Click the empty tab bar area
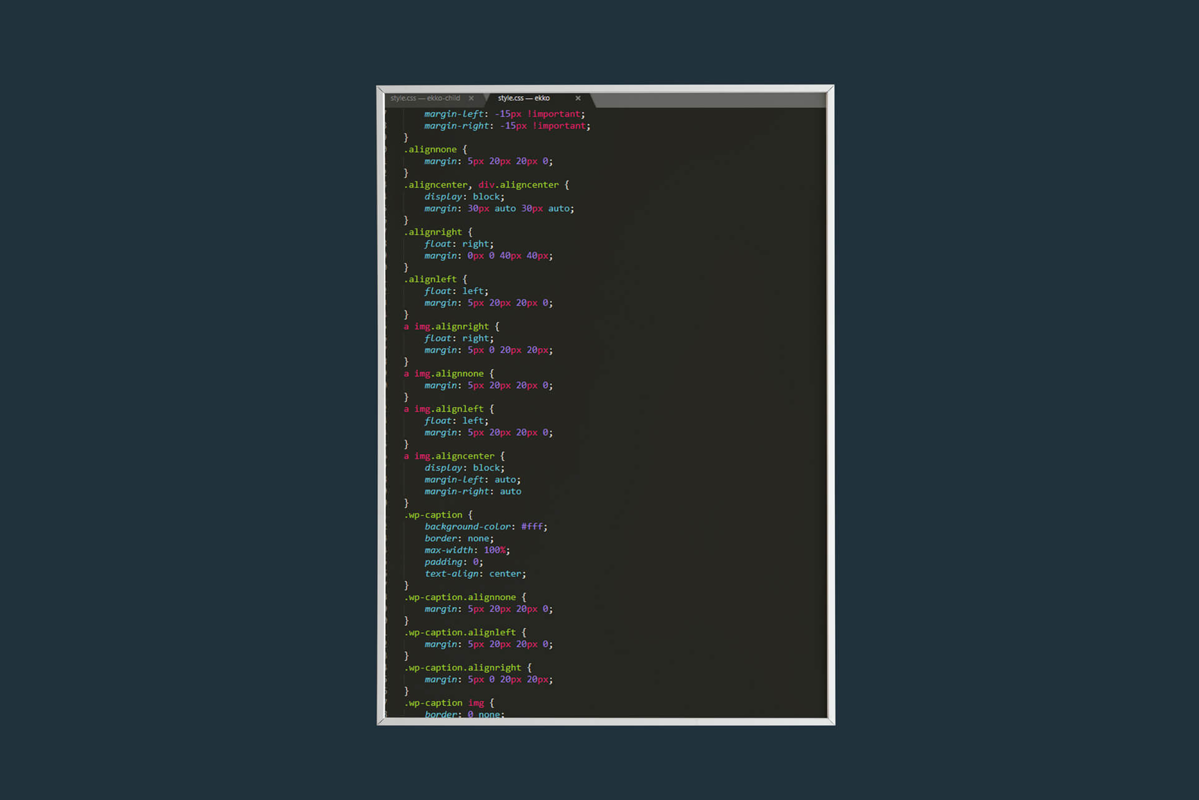Image resolution: width=1199 pixels, height=800 pixels. [x=706, y=99]
